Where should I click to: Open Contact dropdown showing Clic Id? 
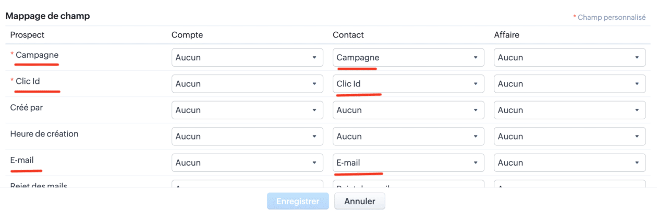point(408,84)
